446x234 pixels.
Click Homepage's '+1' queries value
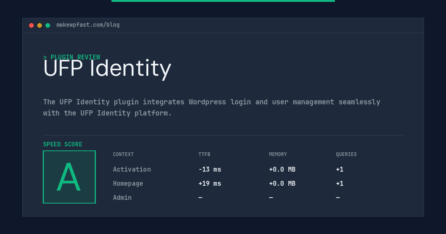coord(340,183)
